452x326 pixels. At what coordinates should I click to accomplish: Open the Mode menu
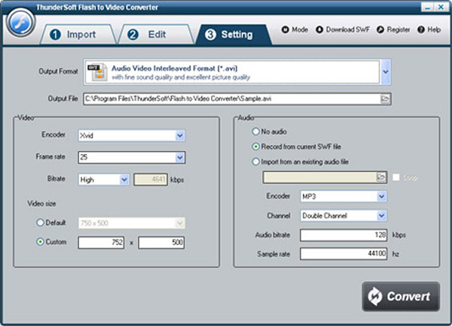(x=295, y=29)
